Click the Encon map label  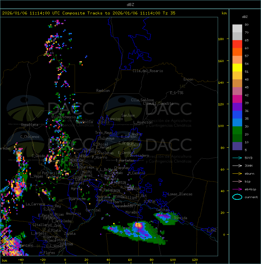tap(188, 79)
